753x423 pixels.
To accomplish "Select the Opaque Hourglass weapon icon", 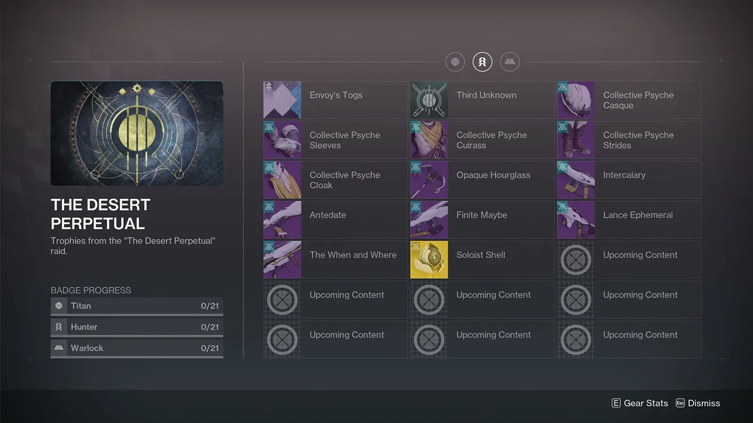I will [x=429, y=180].
